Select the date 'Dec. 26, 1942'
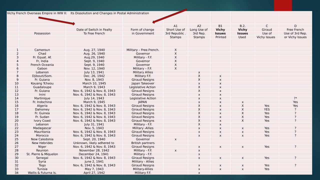 pos(94,76)
